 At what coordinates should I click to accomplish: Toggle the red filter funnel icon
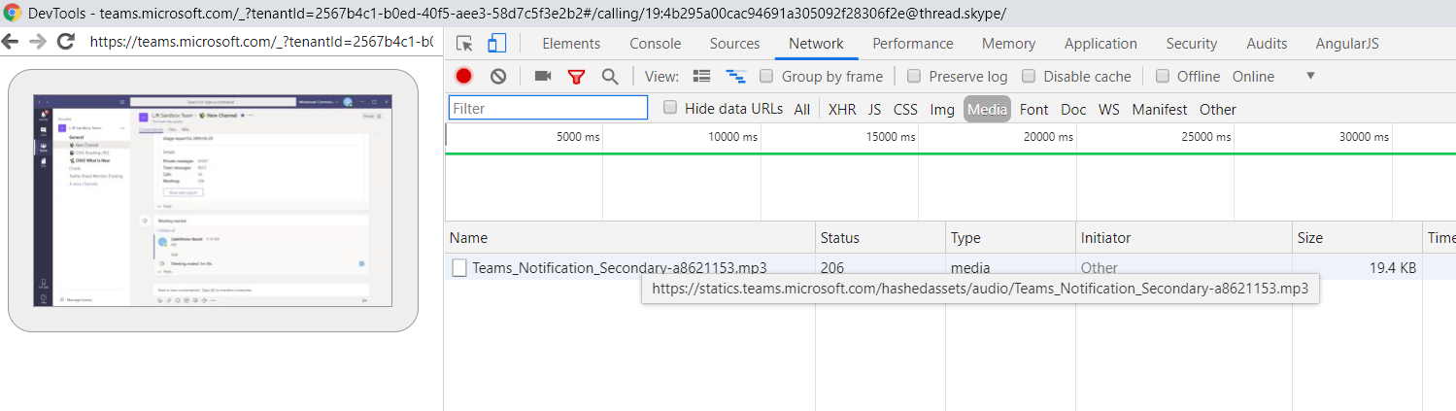pos(576,76)
